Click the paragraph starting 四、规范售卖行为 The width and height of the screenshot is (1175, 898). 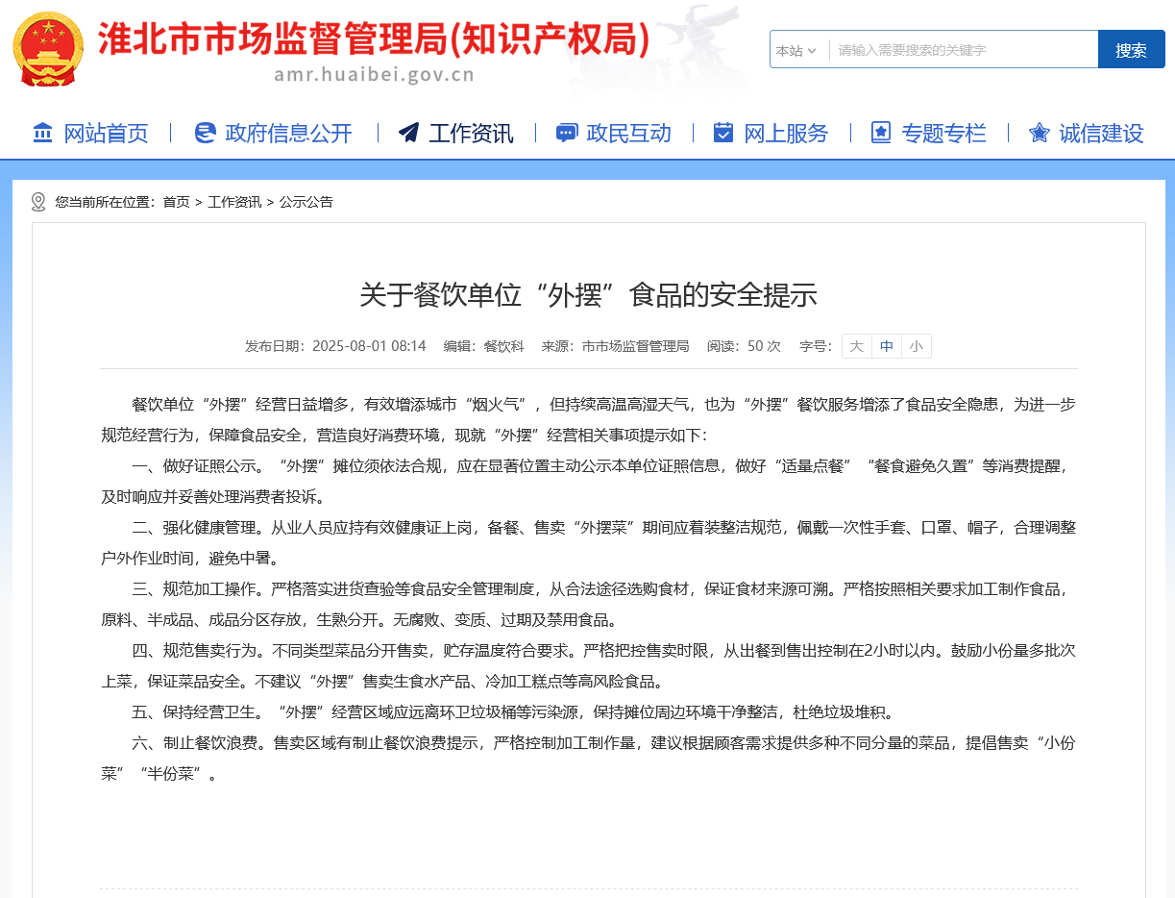pyautogui.click(x=588, y=665)
